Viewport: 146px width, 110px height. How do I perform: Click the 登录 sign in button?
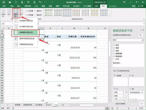pos(134,6)
